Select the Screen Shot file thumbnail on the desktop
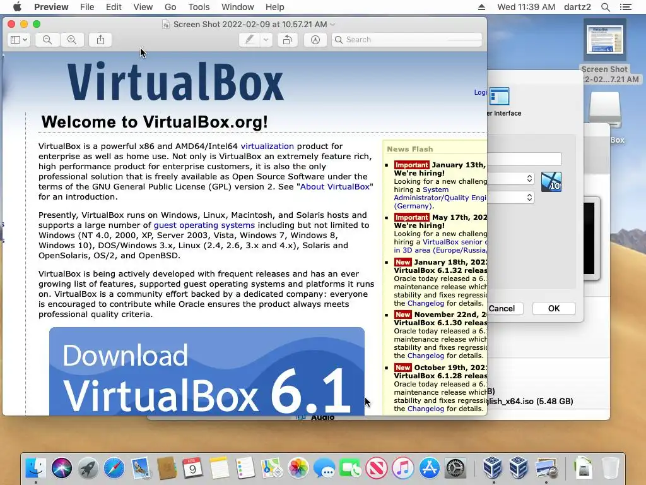The width and height of the screenshot is (646, 485). pos(605,40)
